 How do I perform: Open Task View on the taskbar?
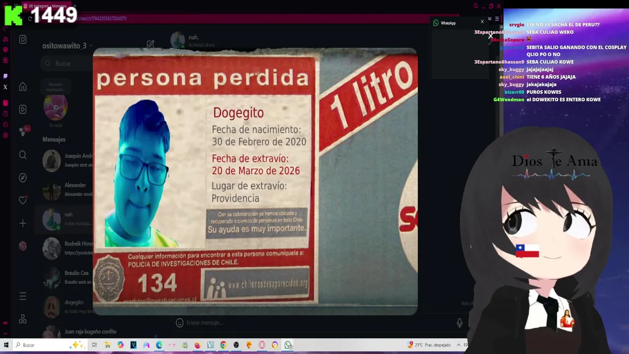point(94,345)
